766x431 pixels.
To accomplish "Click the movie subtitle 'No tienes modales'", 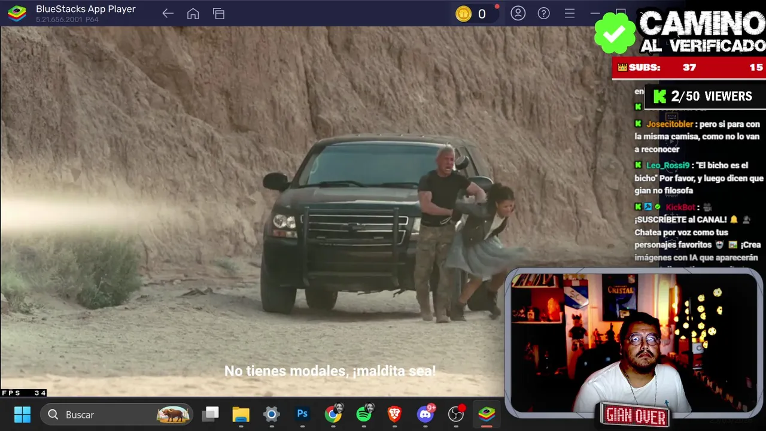I will [x=330, y=371].
